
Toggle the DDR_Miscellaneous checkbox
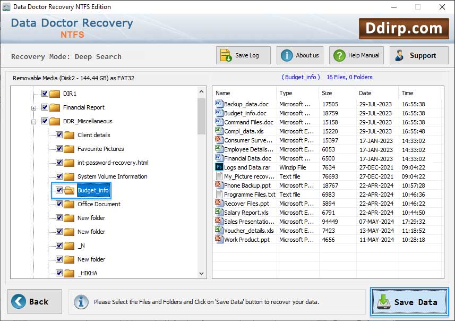click(45, 121)
